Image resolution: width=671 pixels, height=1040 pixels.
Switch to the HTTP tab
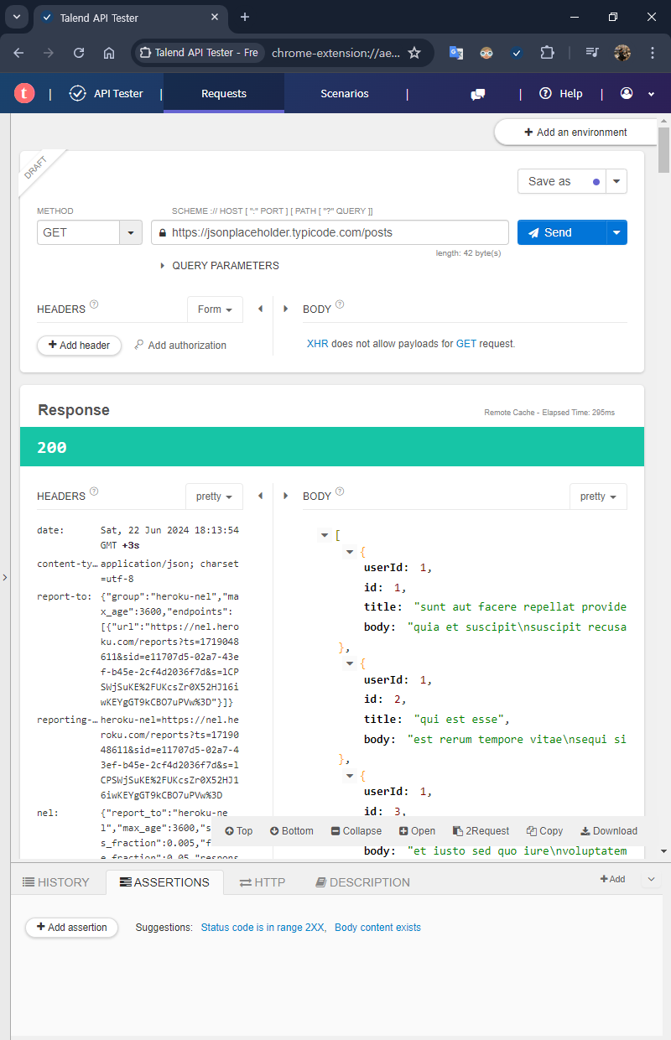[263, 882]
